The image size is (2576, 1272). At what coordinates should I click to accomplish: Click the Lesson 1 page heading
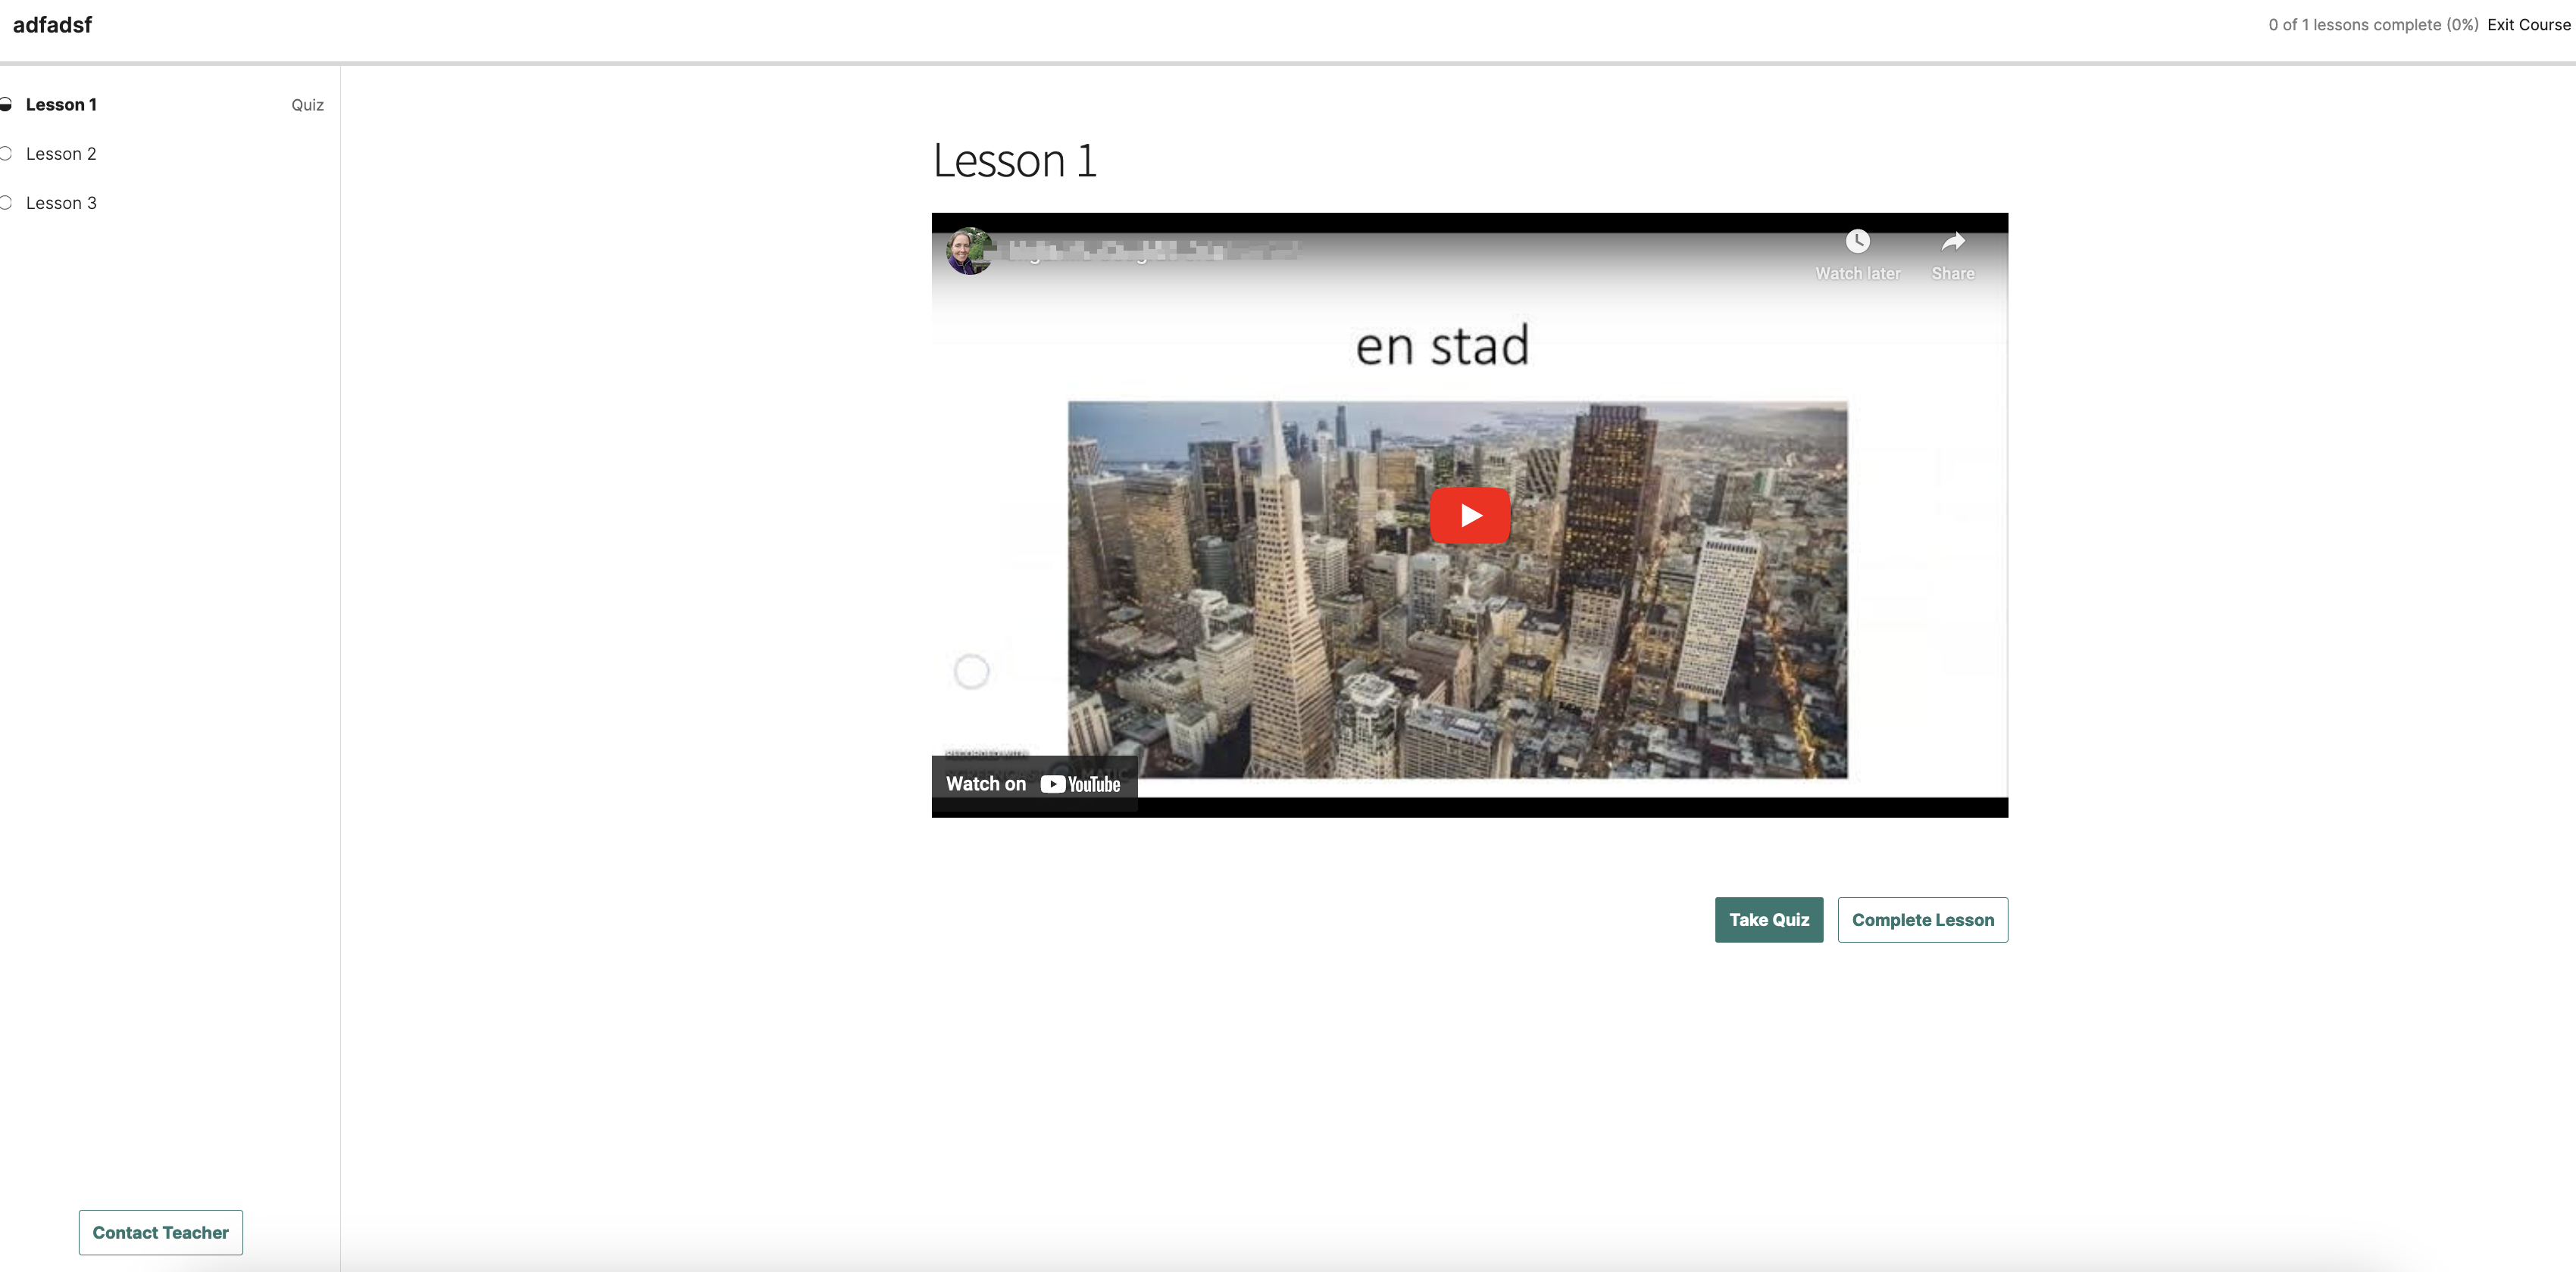[x=1014, y=161]
